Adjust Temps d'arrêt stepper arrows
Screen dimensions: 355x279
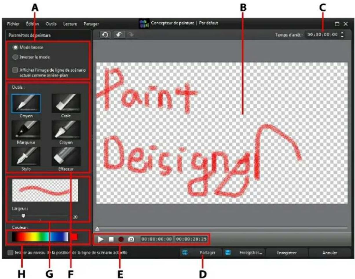click(343, 35)
